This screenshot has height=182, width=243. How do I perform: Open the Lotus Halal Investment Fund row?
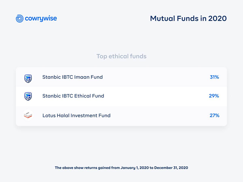(121, 116)
